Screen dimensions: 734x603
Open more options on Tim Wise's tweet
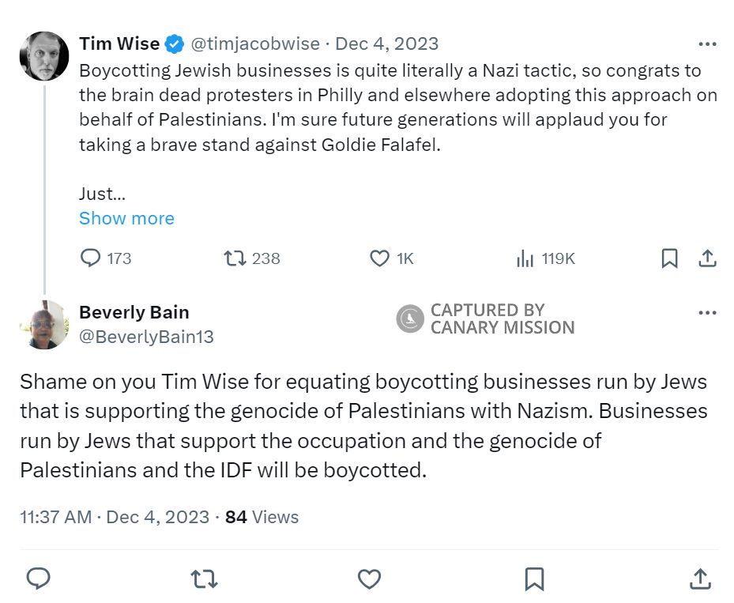coord(707,43)
